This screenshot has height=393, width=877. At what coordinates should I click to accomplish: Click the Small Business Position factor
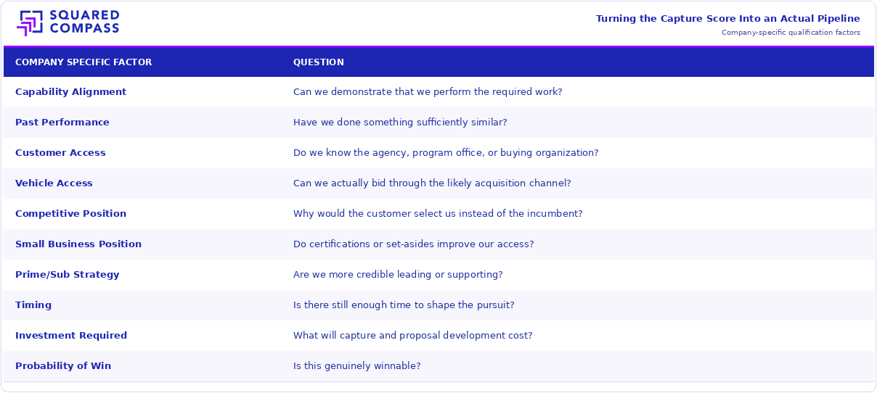[78, 244]
